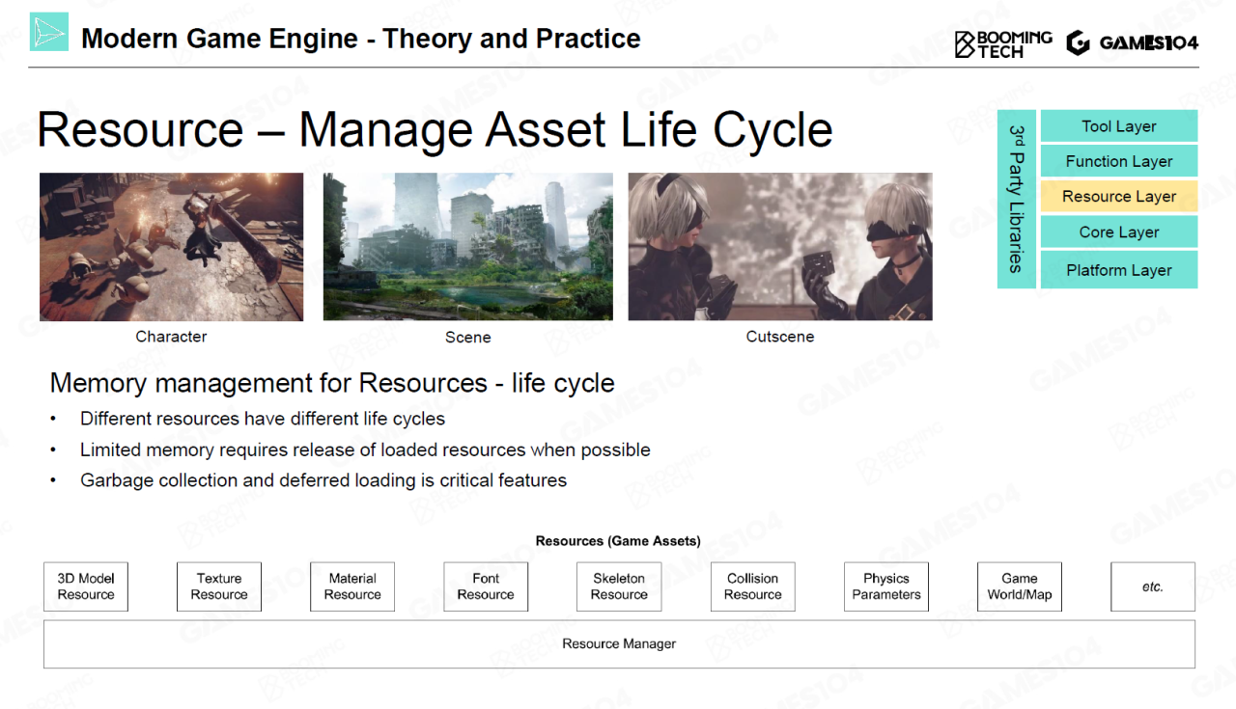Click the 3rd Party Libraries bar
Image resolution: width=1236 pixels, height=709 pixels.
pyautogui.click(x=1016, y=199)
